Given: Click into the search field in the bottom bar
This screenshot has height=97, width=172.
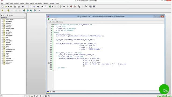Looking at the screenshot, I should pos(13,96).
